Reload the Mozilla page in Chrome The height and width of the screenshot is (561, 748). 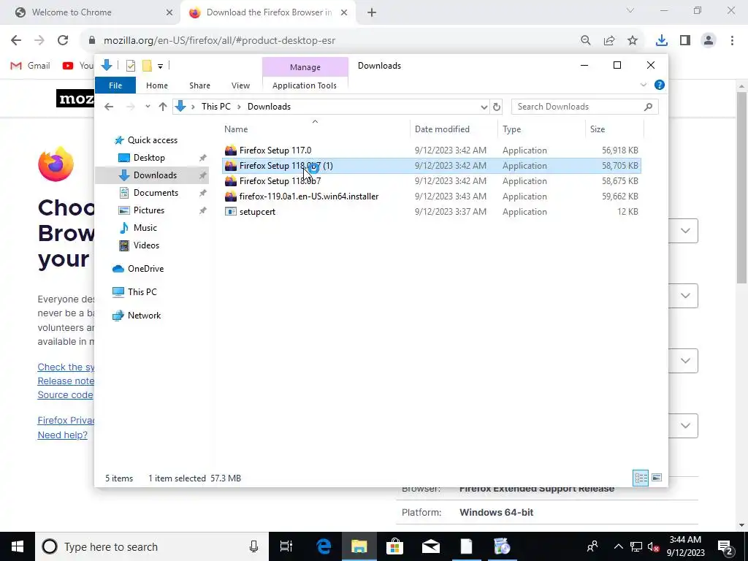click(x=63, y=41)
